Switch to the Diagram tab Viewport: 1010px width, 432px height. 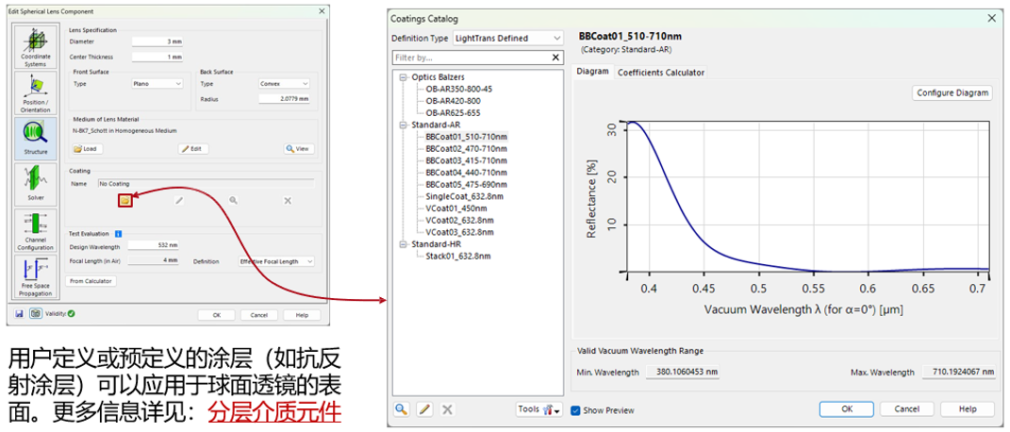[x=592, y=72]
